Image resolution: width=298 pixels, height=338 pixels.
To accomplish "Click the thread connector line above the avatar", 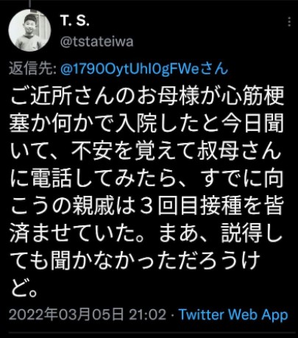I will point(29,4).
